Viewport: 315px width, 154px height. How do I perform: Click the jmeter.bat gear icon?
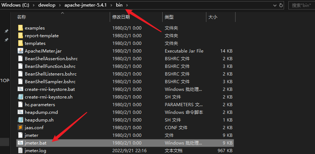[x=20, y=143]
